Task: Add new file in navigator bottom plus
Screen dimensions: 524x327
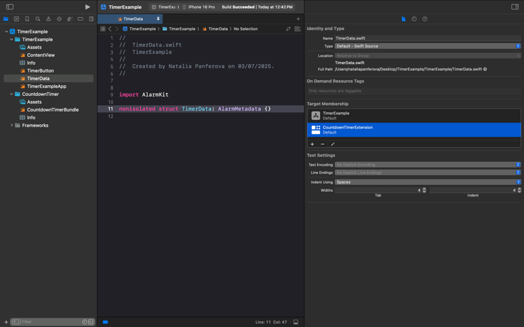Action: pyautogui.click(x=6, y=322)
